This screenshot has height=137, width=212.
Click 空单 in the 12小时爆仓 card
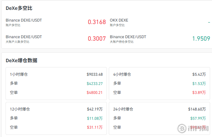pos(14,127)
